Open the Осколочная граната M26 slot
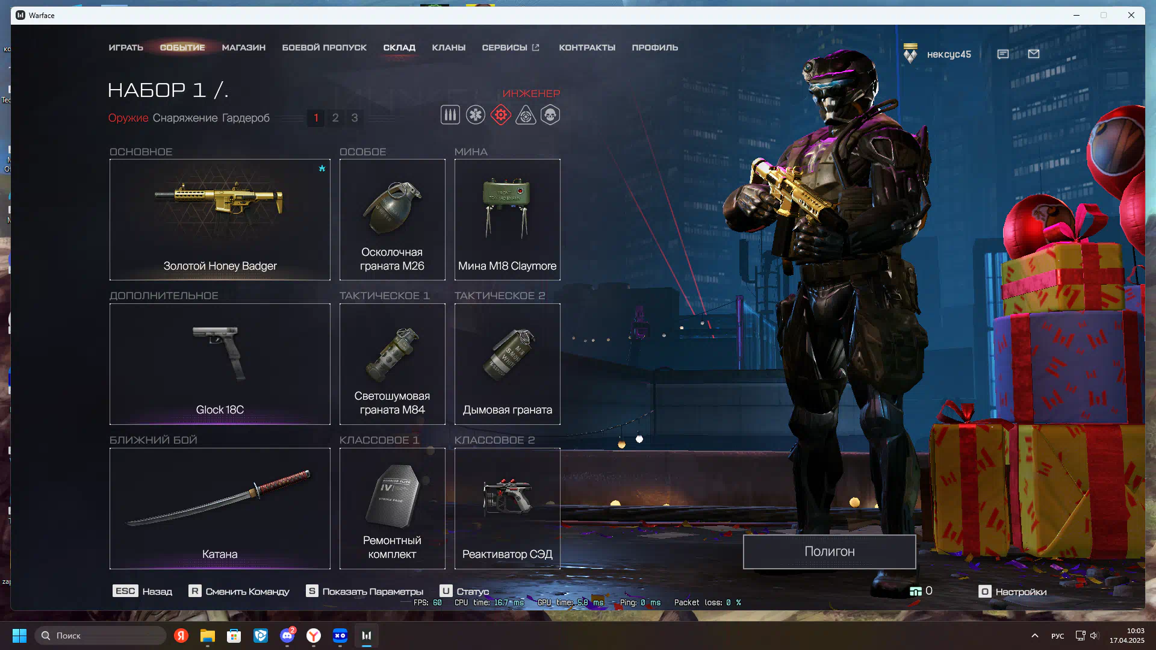 392,220
